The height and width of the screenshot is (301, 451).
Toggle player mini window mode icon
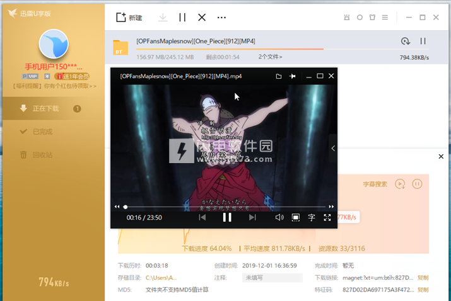click(x=296, y=217)
